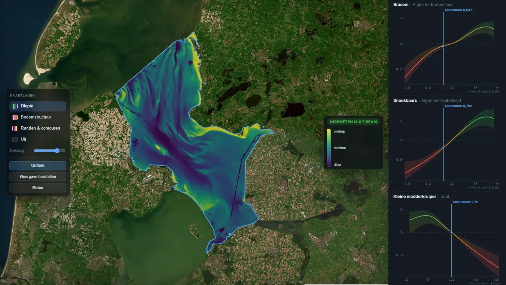Screen dimensions: 506x285
Task: Click the KAARTLAGEN panel heading
Action: [x=22, y=96]
